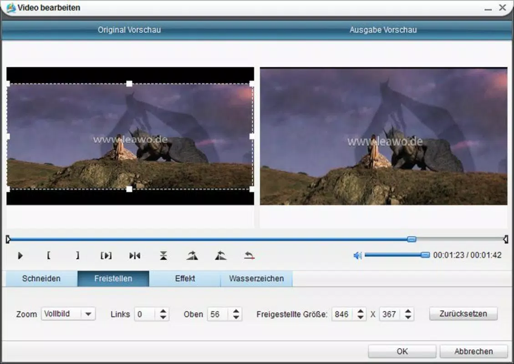Confirm edits with the OK button
The height and width of the screenshot is (364, 514).
[x=402, y=351]
